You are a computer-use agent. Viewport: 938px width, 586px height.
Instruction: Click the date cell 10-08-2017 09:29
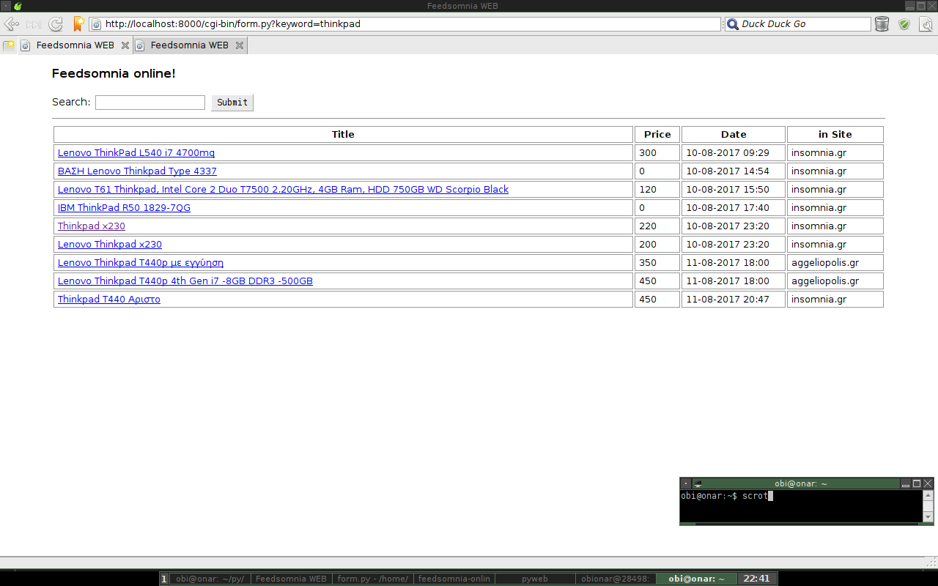click(734, 153)
